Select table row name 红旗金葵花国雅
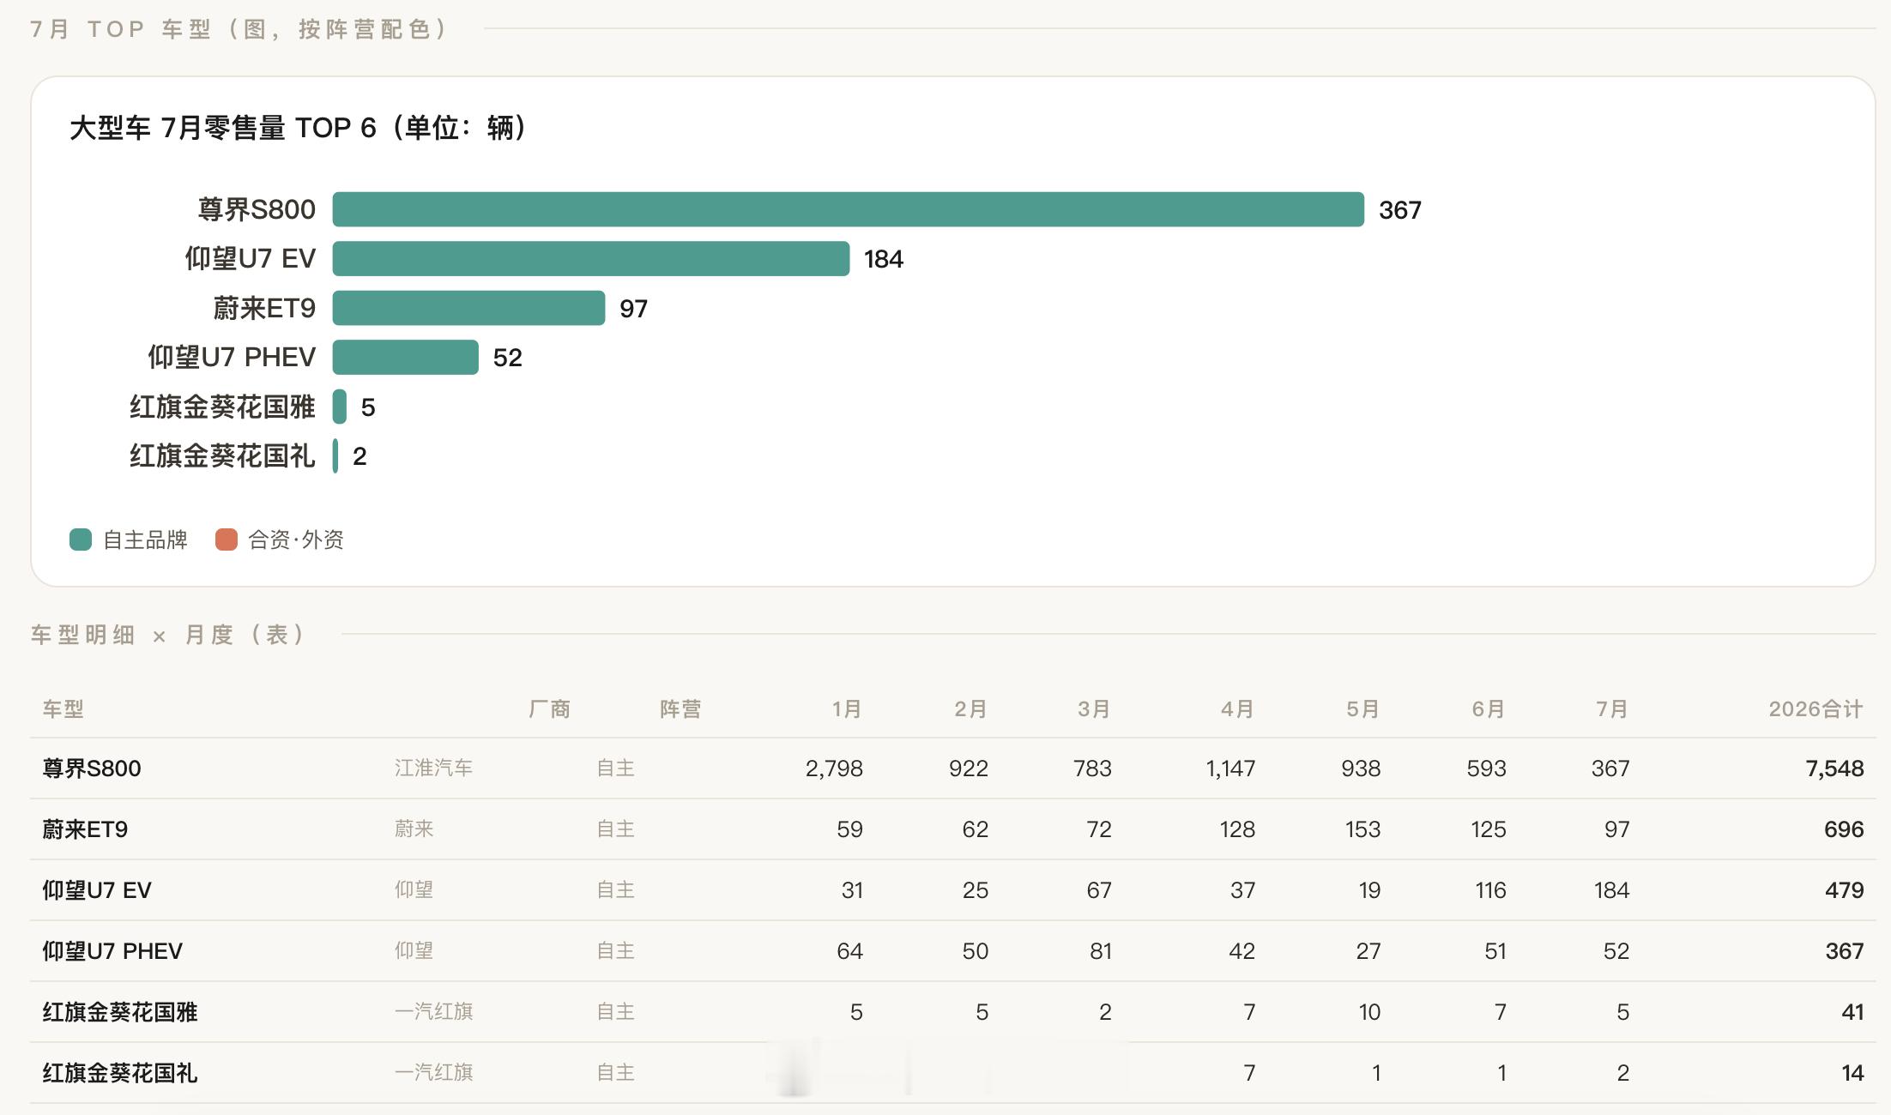1891x1115 pixels. pos(120,1012)
